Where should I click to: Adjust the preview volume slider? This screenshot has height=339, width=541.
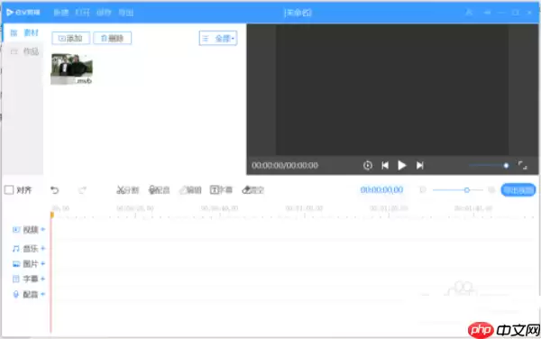(489, 166)
